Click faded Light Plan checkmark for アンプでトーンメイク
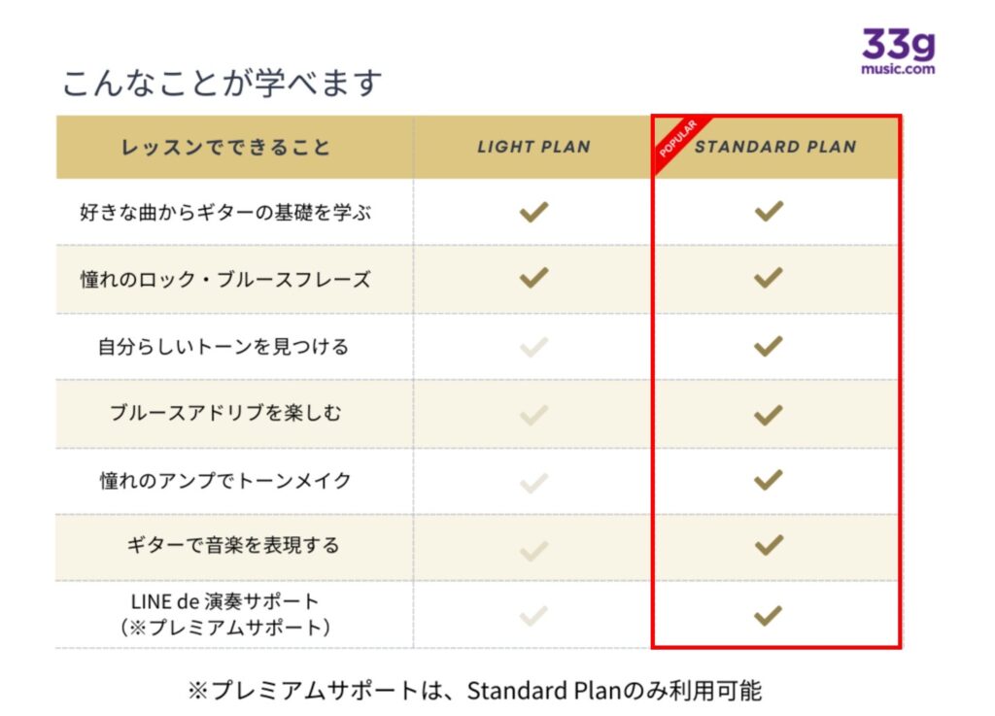The width and height of the screenshot is (995, 716). [x=533, y=482]
